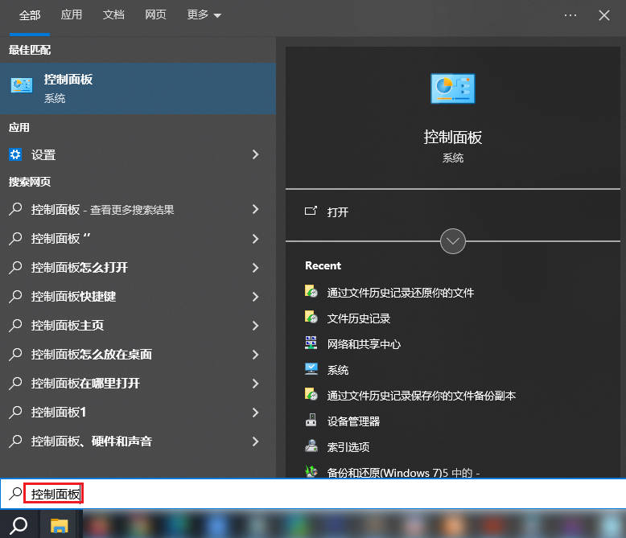This screenshot has height=538, width=626.
Task: Expand arrow for 控制面板、硬件和声音
Action: (256, 441)
